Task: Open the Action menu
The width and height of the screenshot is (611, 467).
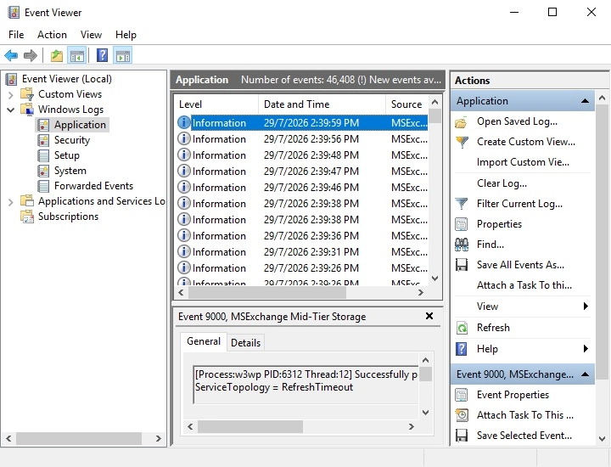Action: coord(52,35)
